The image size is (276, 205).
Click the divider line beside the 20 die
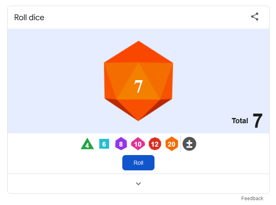pyautogui.click(x=181, y=144)
